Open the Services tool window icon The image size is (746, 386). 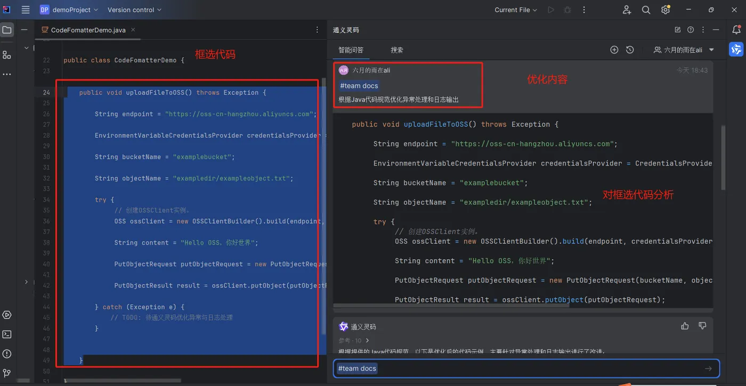coord(7,315)
